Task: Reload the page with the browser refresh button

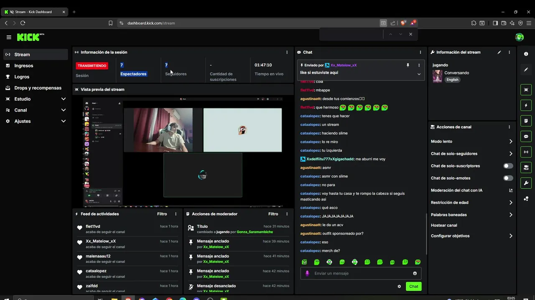Action: (x=23, y=23)
